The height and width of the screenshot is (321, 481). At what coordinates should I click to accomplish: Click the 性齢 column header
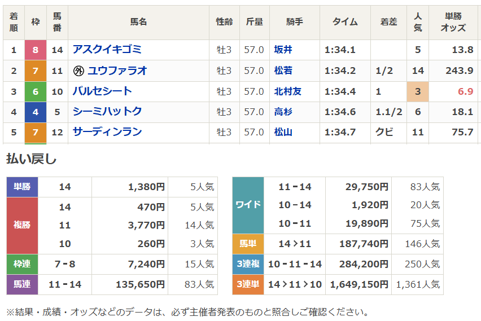point(224,22)
